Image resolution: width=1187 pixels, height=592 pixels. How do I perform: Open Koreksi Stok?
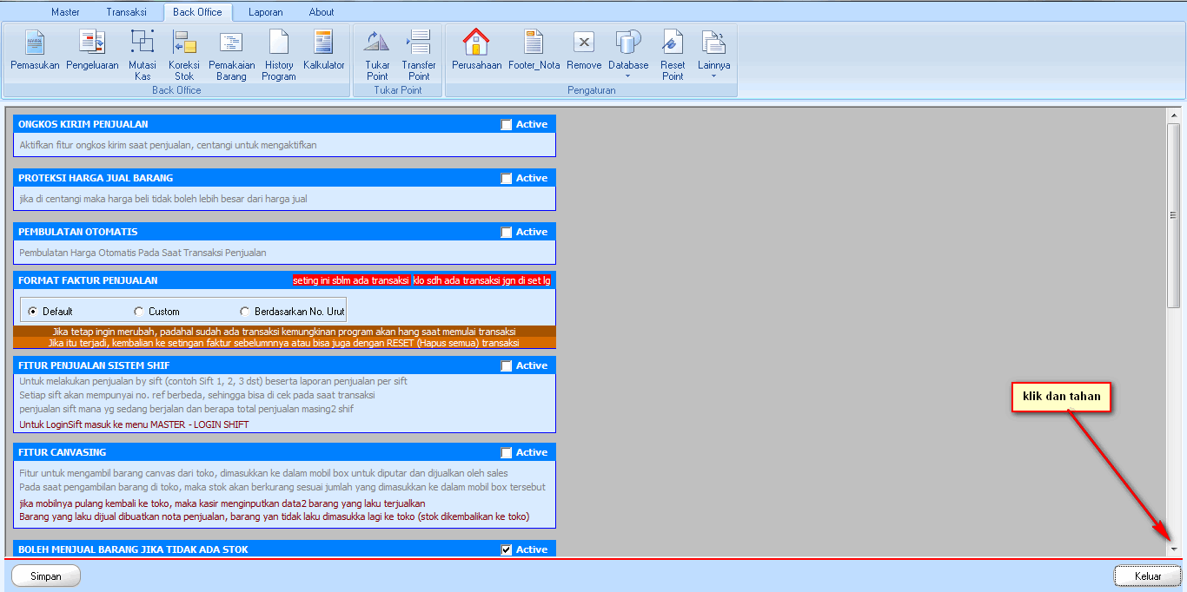[x=184, y=56]
